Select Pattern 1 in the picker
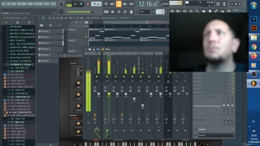 [50, 31]
